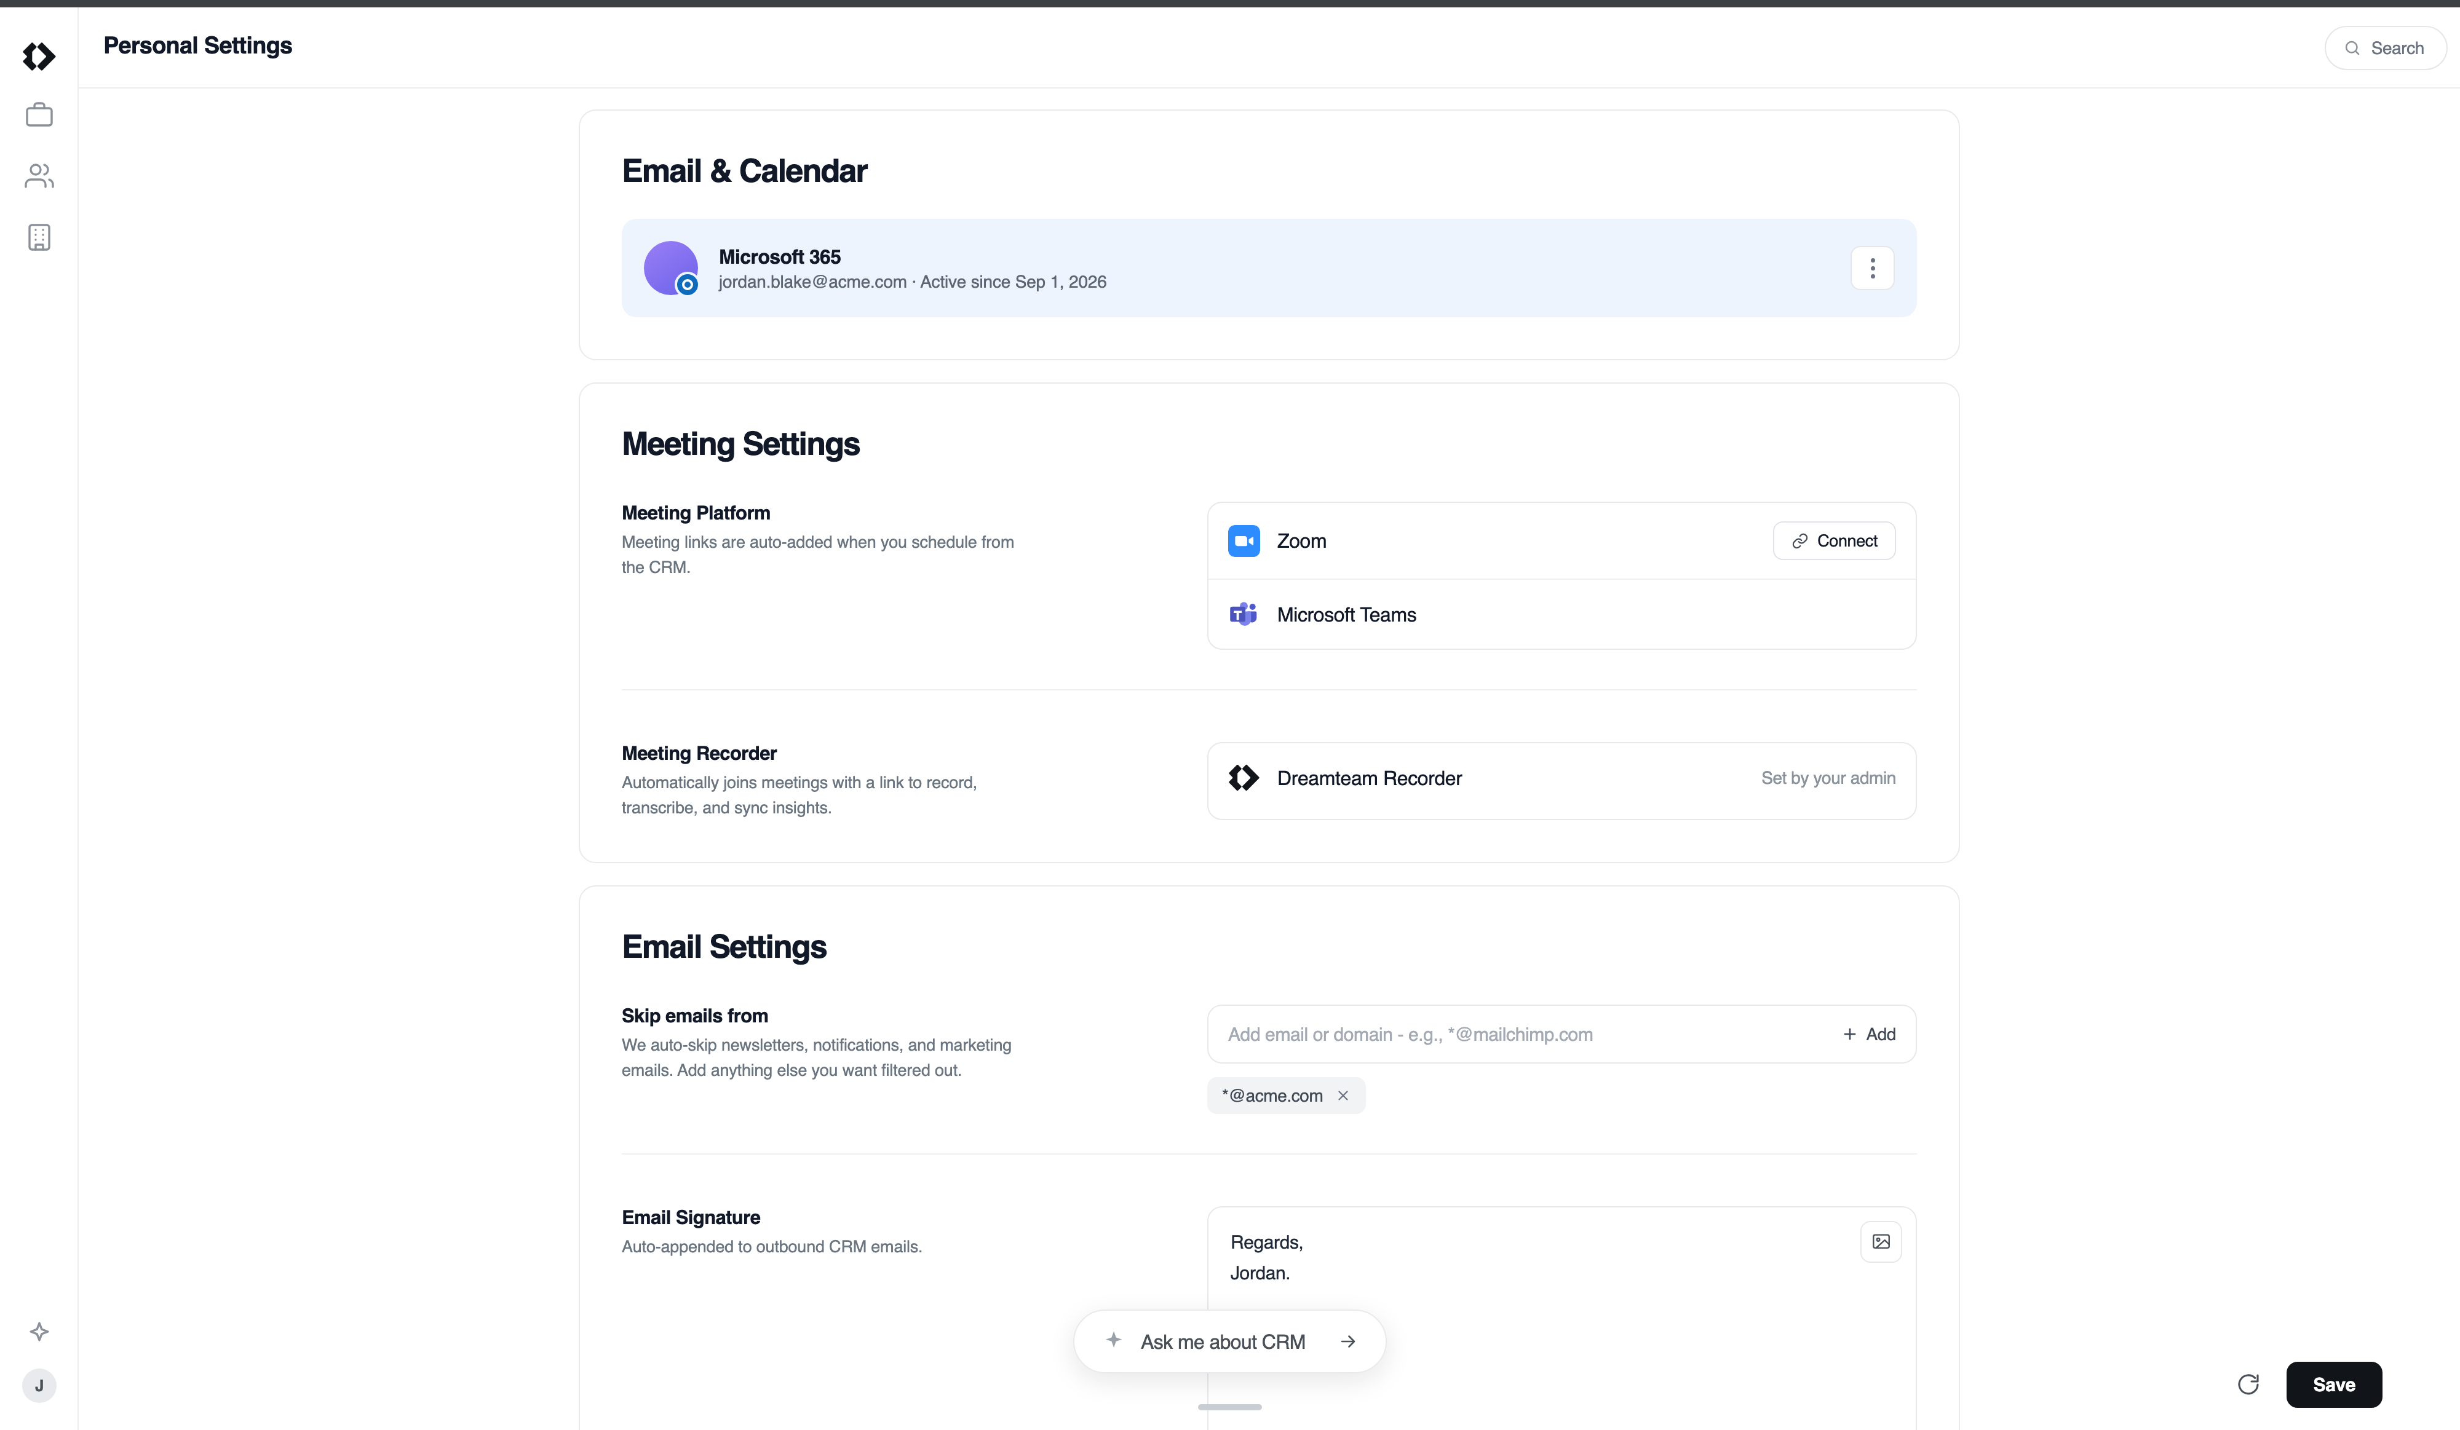Click the Dreamteam logo in the sidebar
The height and width of the screenshot is (1430, 2460).
point(39,57)
